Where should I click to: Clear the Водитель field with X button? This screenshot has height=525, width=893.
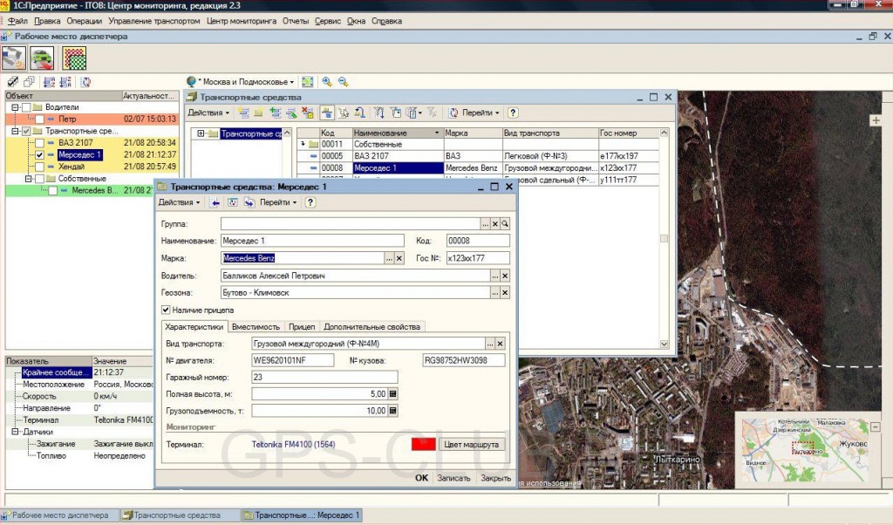(505, 276)
